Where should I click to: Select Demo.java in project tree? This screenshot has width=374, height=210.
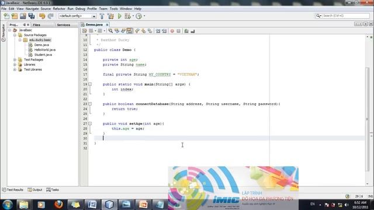(x=41, y=45)
